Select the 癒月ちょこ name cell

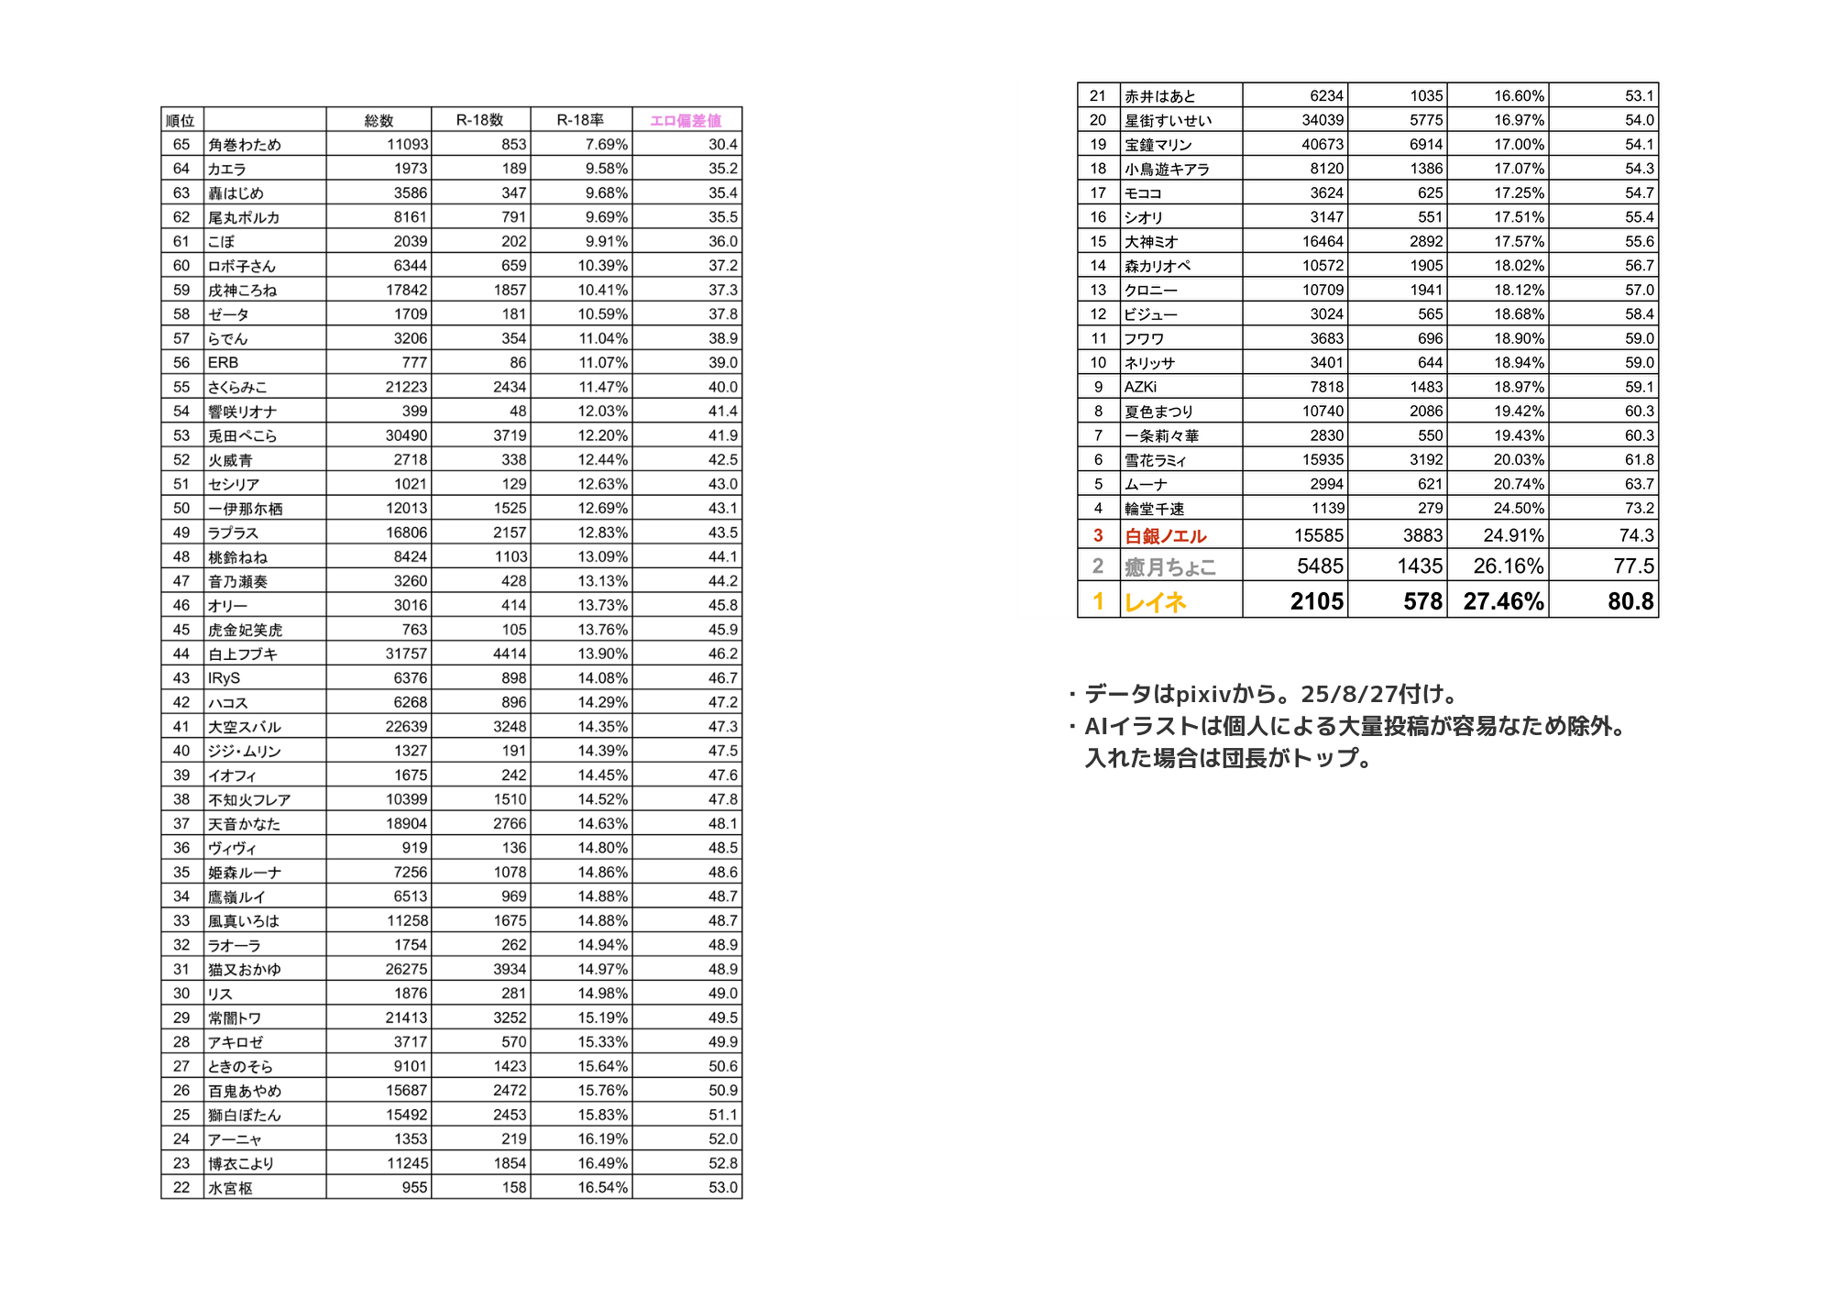pos(1169,566)
